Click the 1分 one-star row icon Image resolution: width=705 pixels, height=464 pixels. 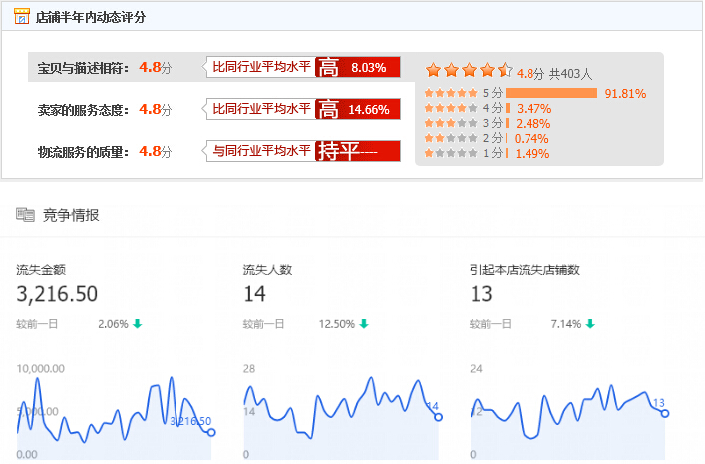[450, 153]
